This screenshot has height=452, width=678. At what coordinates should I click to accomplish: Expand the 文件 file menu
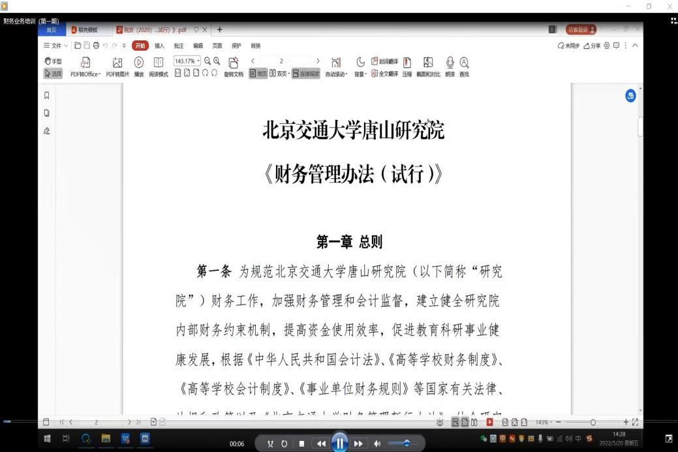(x=56, y=46)
